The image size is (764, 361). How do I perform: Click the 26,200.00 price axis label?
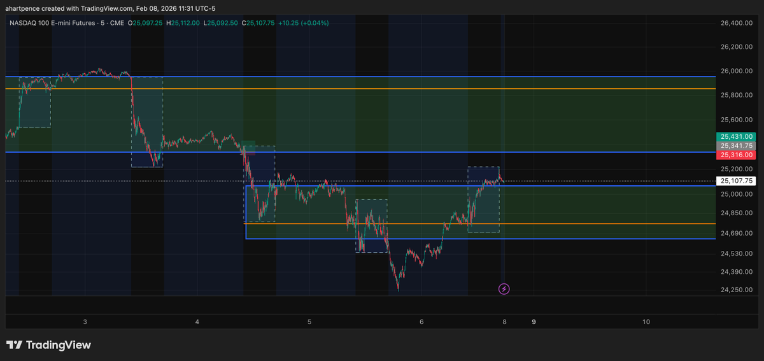[737, 47]
